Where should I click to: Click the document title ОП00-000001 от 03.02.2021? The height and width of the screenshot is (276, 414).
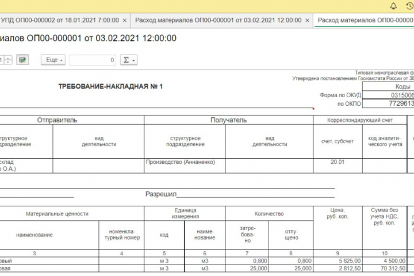pyautogui.click(x=88, y=39)
